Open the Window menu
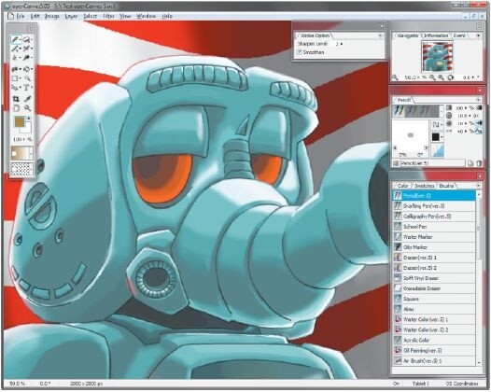Image resolution: width=491 pixels, height=392 pixels. [x=146, y=16]
